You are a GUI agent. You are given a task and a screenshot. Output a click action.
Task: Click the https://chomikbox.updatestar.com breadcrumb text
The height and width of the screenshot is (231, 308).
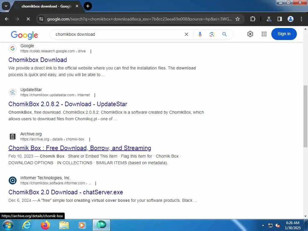47,95
